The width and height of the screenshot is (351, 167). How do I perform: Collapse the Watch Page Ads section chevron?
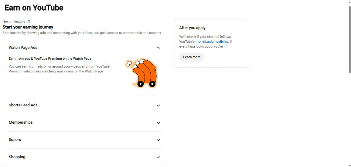point(158,48)
